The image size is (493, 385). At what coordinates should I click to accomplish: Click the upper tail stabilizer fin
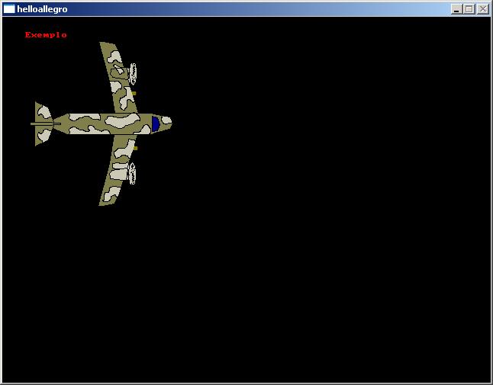(x=41, y=111)
